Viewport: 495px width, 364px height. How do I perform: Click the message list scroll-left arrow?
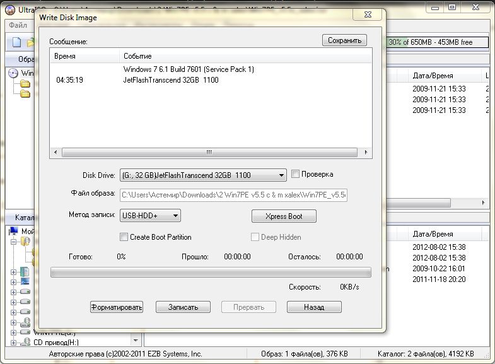tap(55, 152)
